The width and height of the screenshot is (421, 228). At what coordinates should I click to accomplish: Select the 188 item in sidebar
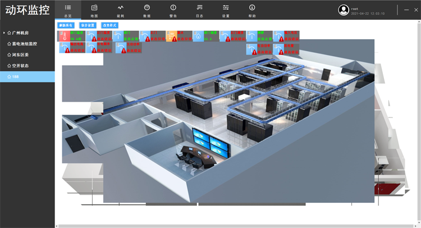point(16,76)
